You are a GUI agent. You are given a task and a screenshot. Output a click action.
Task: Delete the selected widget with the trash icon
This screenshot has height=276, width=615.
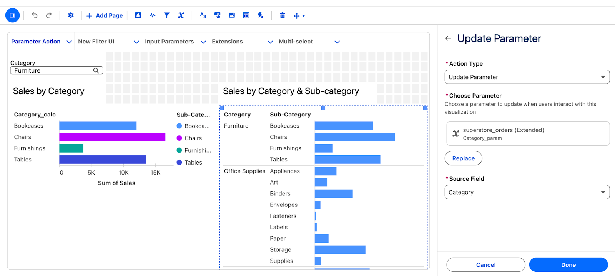[x=283, y=15]
